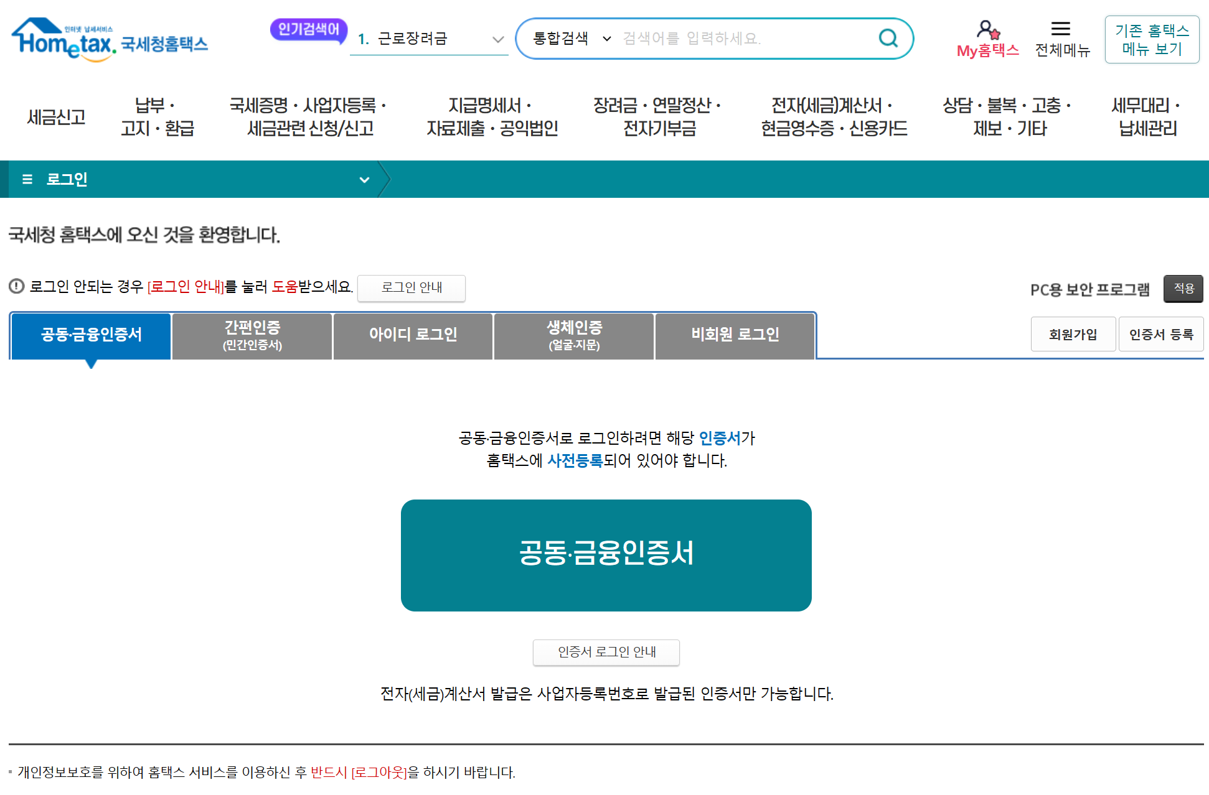Switch to 간편인증 (민간인증서) tab
The height and width of the screenshot is (795, 1209).
coord(252,335)
